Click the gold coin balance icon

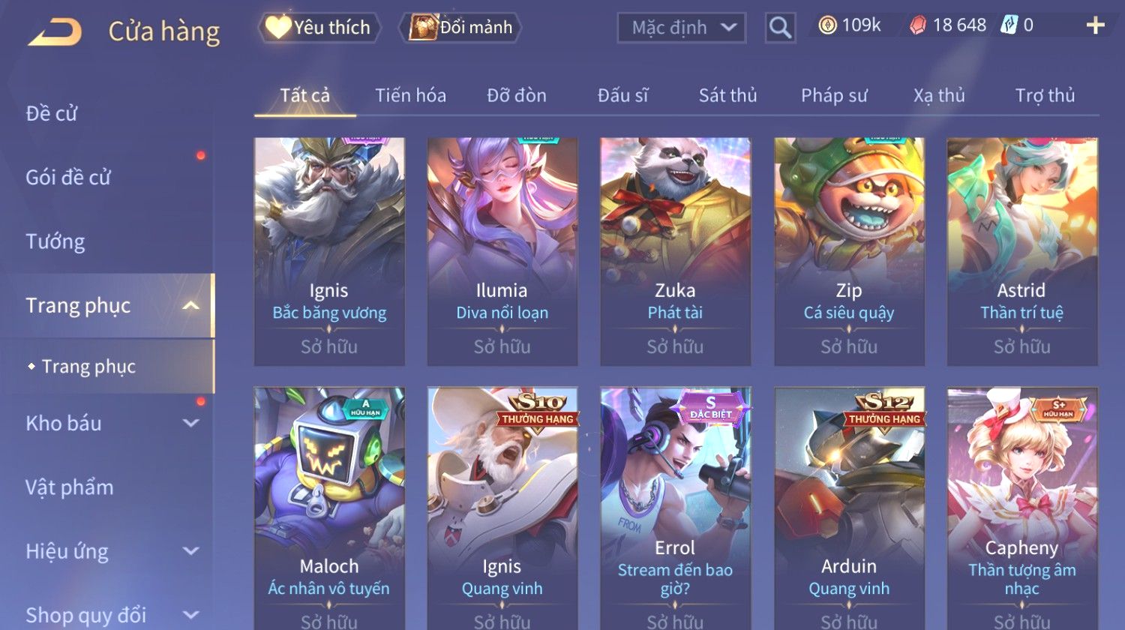[x=827, y=25]
